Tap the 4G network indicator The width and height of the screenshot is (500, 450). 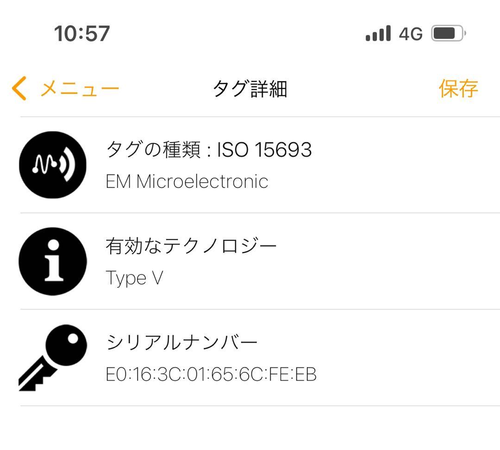point(410,33)
